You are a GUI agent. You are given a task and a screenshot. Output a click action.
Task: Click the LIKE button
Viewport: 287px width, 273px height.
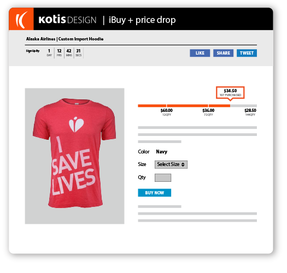200,53
